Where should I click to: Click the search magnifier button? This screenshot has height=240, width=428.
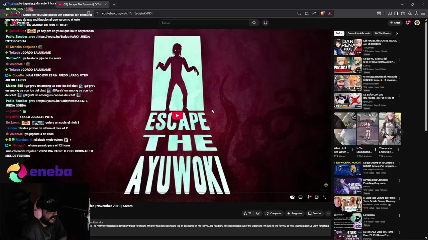tap(254, 23)
